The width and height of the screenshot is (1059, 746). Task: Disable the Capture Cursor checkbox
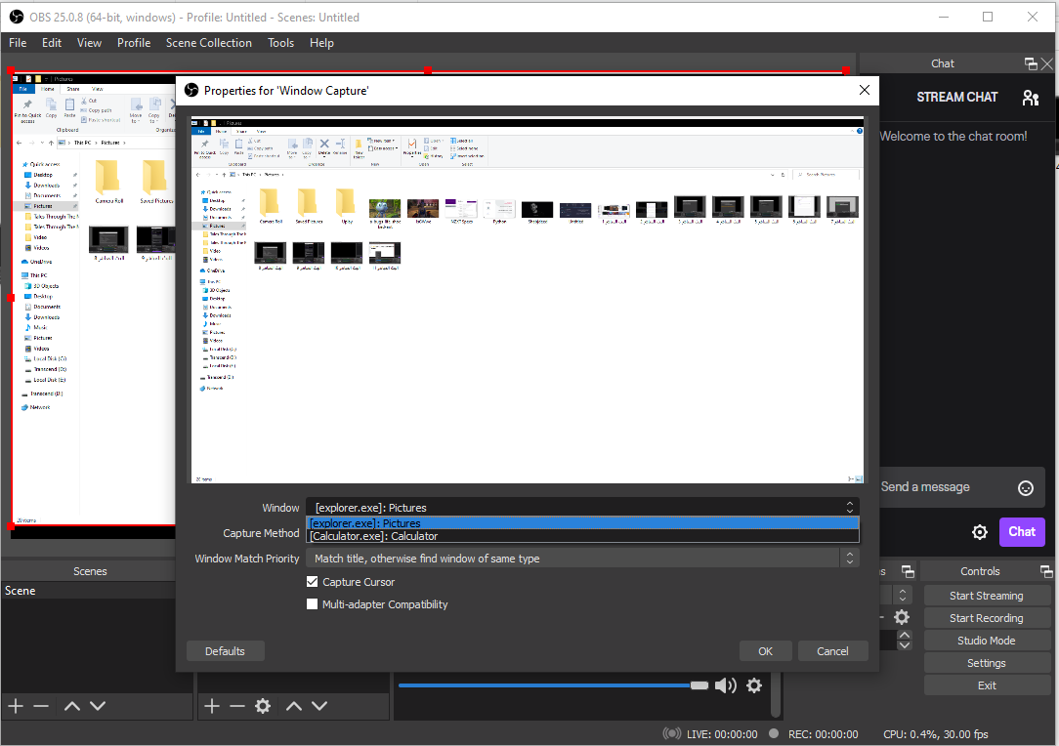[313, 582]
